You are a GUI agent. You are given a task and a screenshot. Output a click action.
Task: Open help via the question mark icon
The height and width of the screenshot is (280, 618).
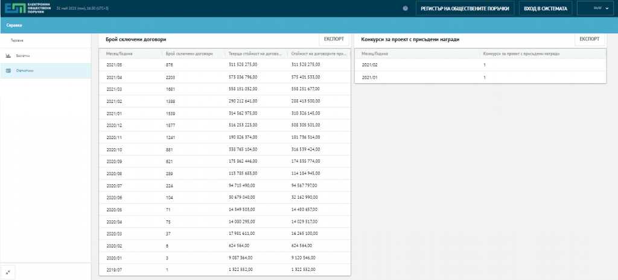click(405, 9)
